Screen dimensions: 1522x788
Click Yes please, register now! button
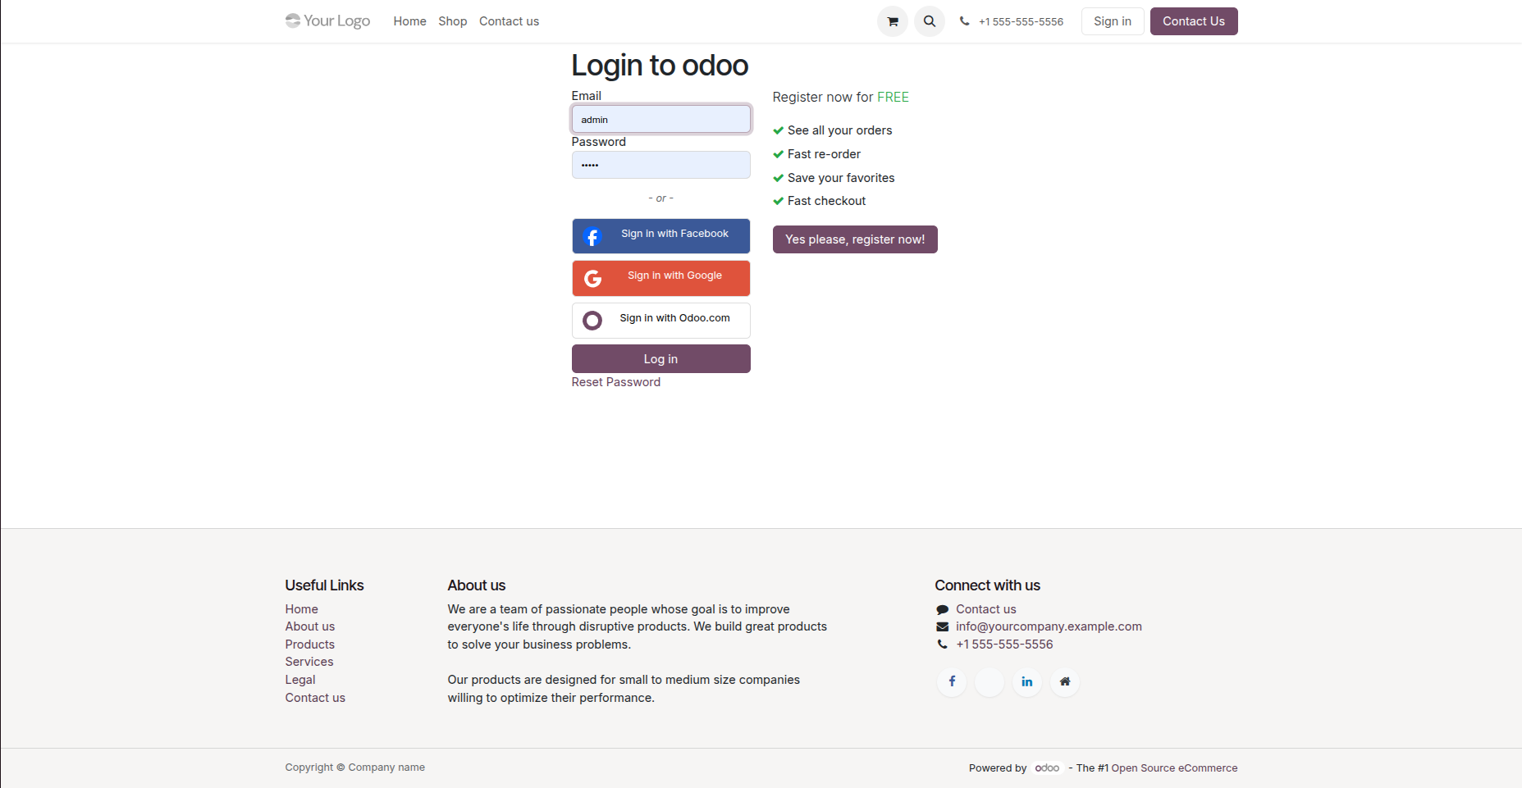click(855, 239)
